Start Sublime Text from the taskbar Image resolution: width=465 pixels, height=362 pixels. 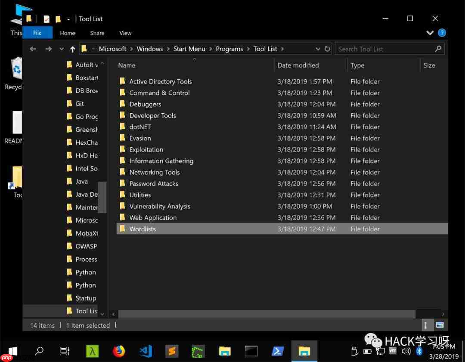(x=172, y=351)
